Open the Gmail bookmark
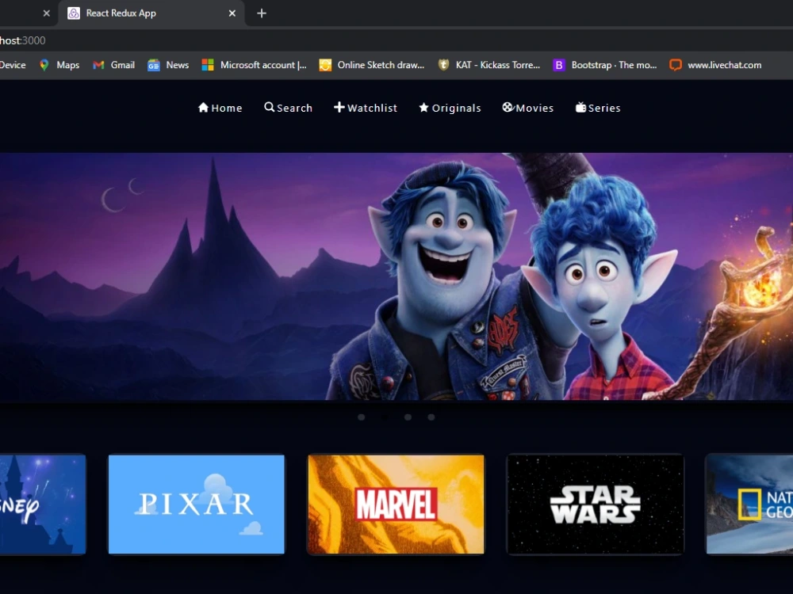 [113, 65]
